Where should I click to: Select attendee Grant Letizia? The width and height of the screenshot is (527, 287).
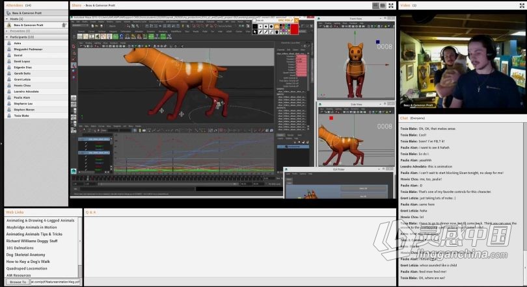(x=36, y=79)
